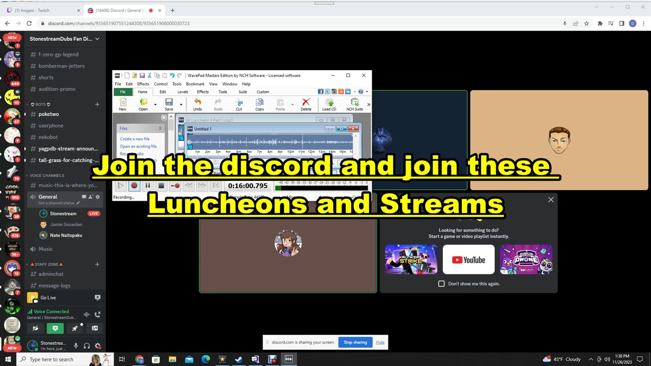The width and height of the screenshot is (651, 366).
Task: Open Discord soundboard button
Action: (x=95, y=328)
